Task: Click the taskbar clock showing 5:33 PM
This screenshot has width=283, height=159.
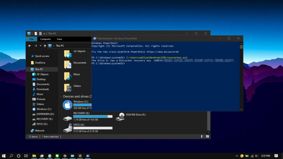Action: [x=266, y=156]
